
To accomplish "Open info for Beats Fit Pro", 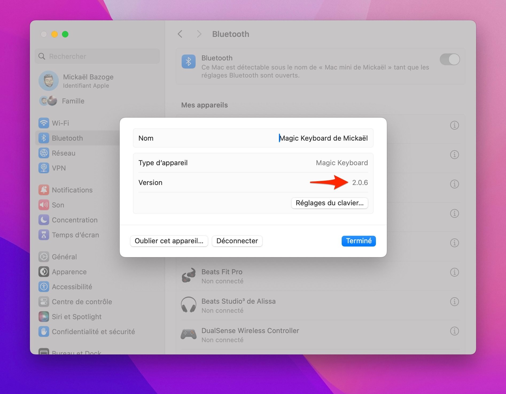I will pos(454,272).
